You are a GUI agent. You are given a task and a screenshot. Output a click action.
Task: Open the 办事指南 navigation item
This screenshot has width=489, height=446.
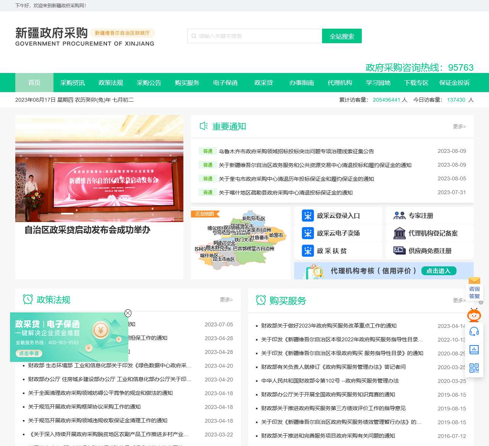(302, 83)
